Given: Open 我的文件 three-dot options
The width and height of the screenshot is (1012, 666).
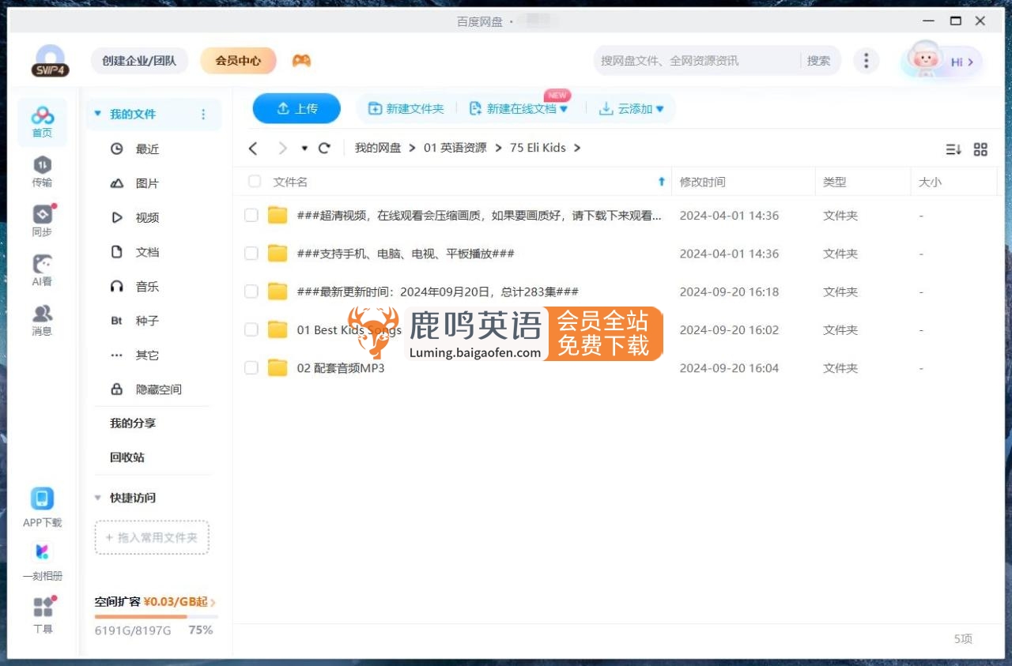Looking at the screenshot, I should point(203,115).
